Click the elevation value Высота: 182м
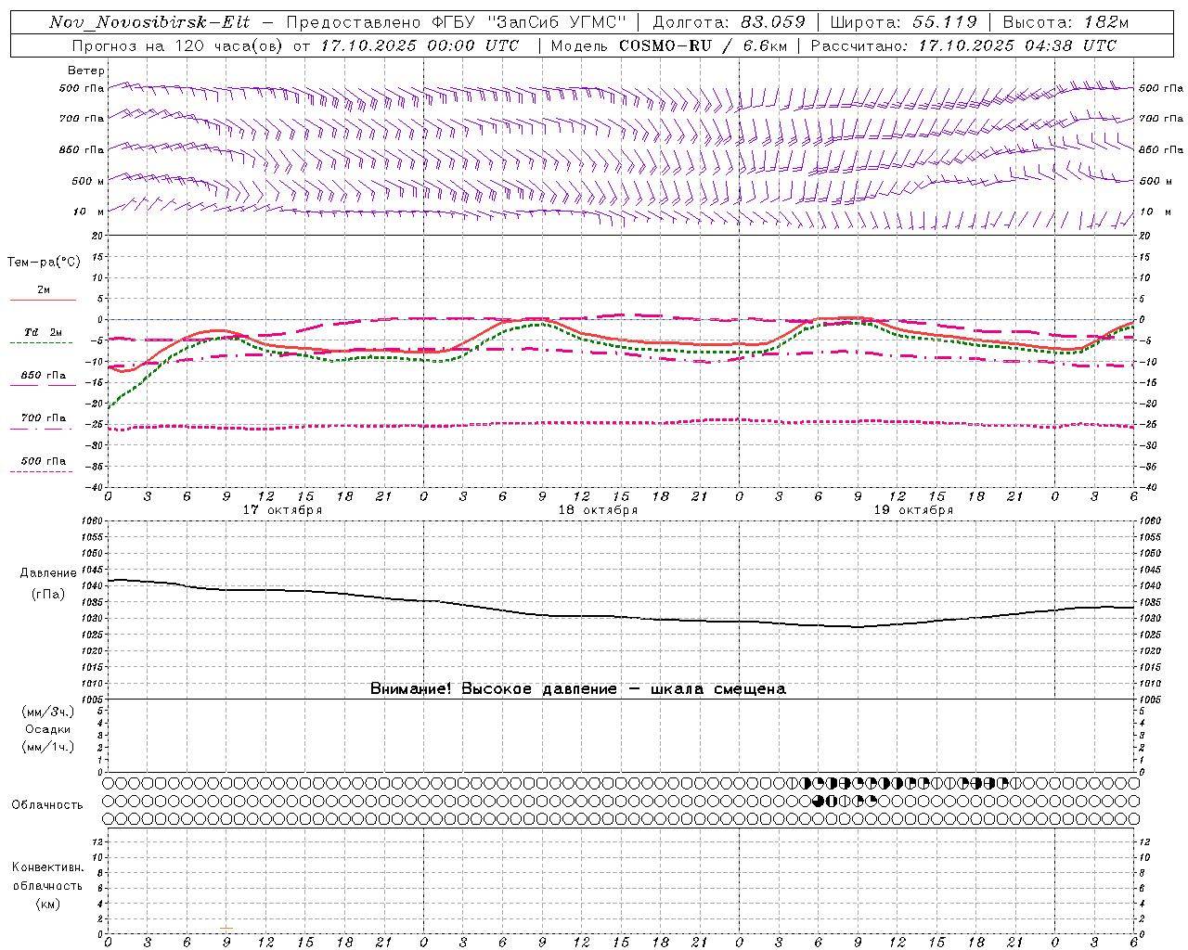 [1065, 22]
